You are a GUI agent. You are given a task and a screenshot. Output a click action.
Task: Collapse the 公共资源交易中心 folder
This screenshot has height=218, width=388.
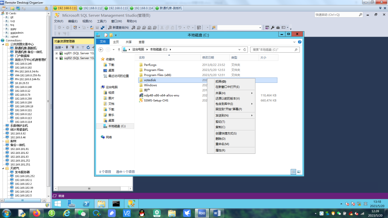[x=3, y=44]
